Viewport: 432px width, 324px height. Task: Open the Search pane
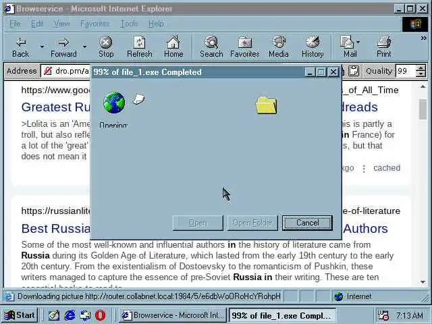pos(211,47)
